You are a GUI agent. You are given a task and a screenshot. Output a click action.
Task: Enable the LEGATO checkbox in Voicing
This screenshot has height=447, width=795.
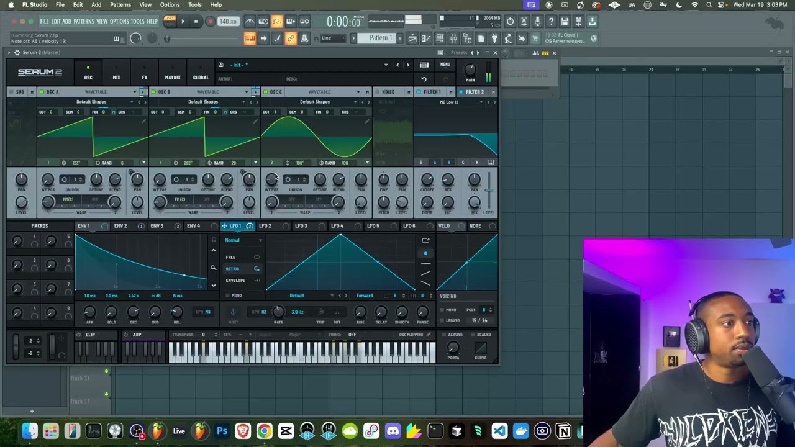click(442, 320)
